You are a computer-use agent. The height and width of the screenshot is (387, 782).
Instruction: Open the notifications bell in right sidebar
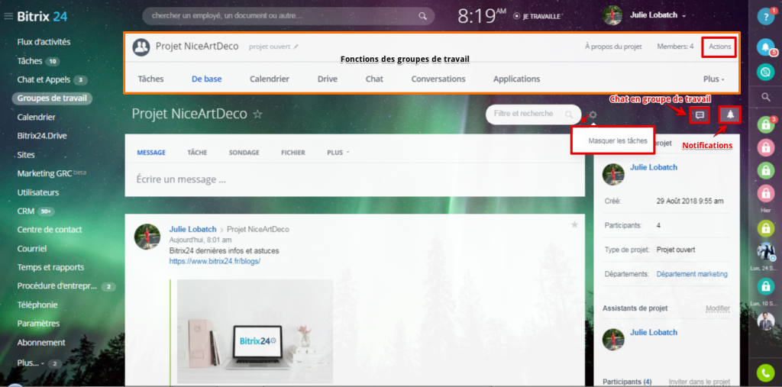point(765,47)
